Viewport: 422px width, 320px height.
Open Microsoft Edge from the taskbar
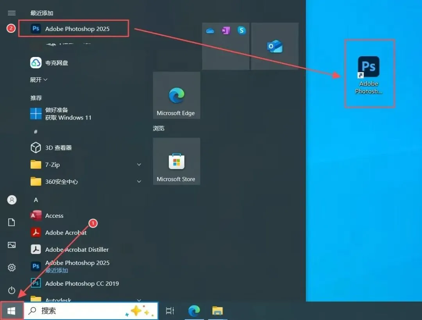(194, 311)
